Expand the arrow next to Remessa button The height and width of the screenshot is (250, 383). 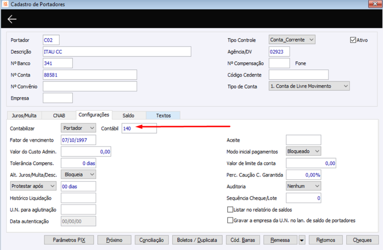click(302, 240)
